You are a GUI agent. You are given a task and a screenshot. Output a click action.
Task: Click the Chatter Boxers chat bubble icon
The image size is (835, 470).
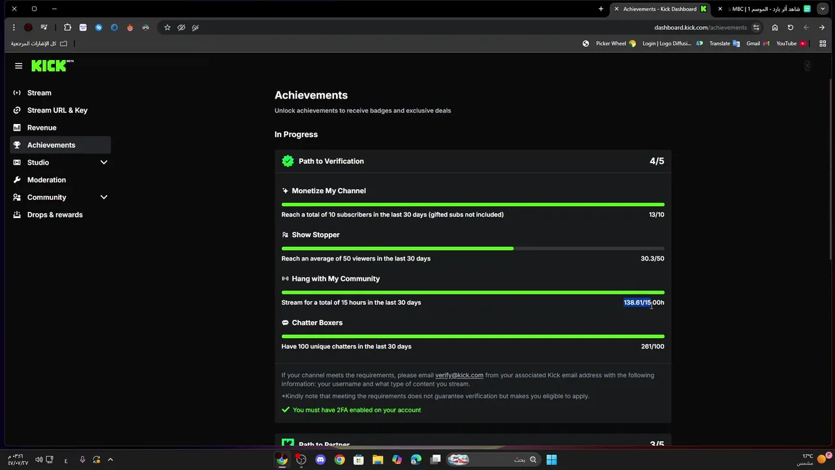tap(285, 323)
